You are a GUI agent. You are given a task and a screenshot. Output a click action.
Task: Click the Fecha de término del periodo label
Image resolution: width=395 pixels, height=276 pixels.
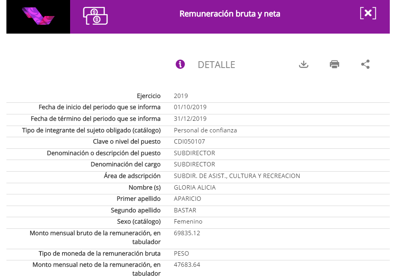96,119
